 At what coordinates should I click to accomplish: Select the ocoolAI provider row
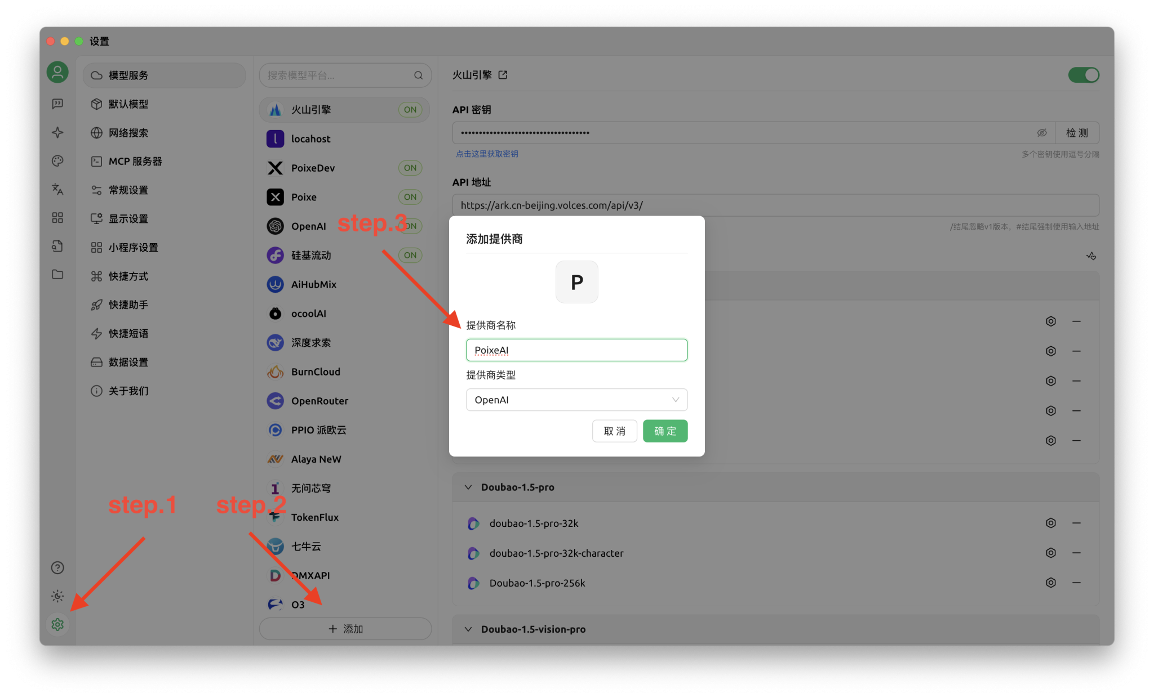345,314
